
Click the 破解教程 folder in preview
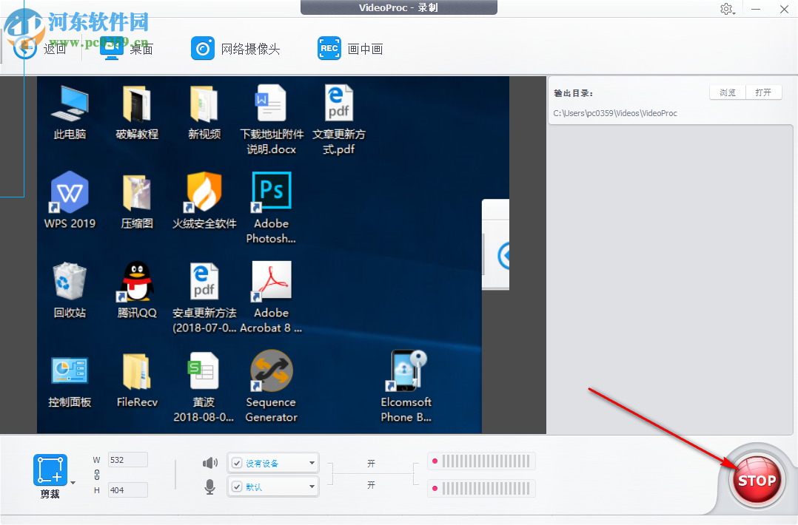(137, 104)
